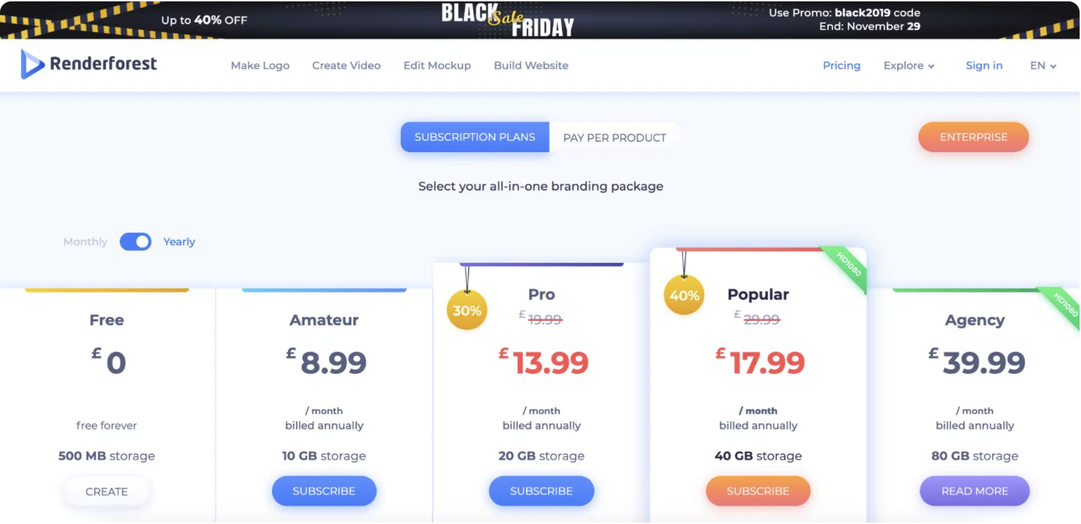Click the Renderforest logo icon
The width and height of the screenshot is (1081, 524).
[x=33, y=64]
